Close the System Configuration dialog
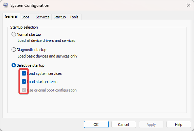194x131 pixels. pyautogui.click(x=189, y=5)
